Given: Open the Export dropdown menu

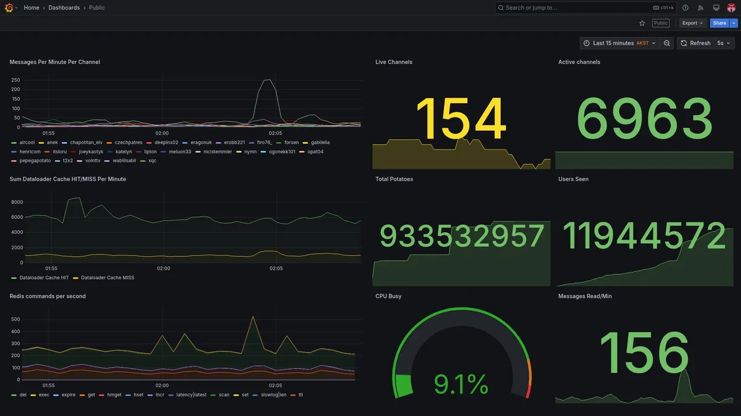Looking at the screenshot, I should 692,23.
